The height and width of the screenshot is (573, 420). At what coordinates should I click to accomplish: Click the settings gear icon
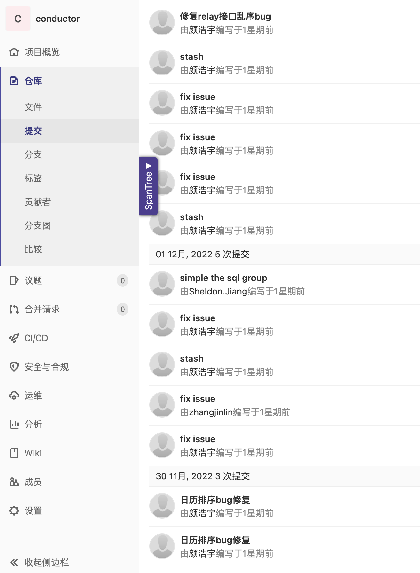14,511
